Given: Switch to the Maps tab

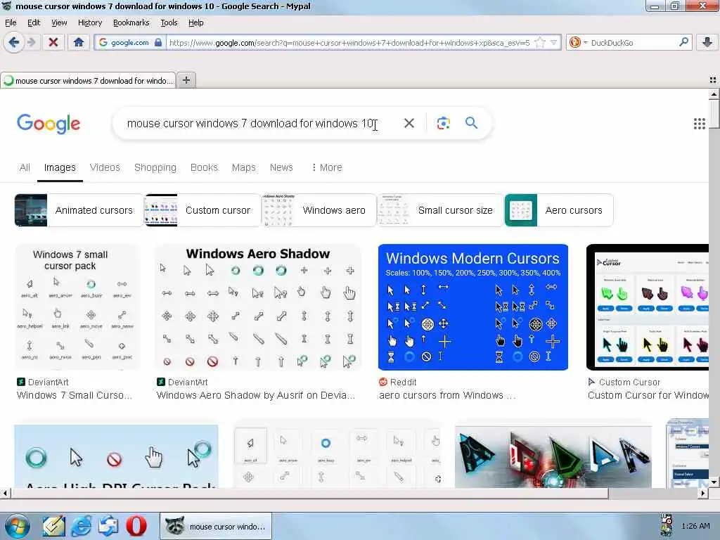Looking at the screenshot, I should click(243, 167).
